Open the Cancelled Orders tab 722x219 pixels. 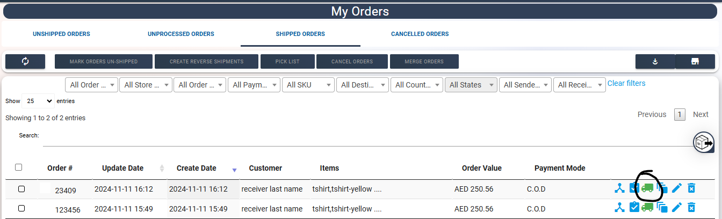[x=420, y=34]
